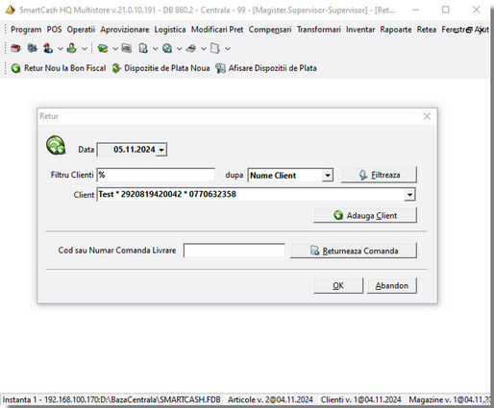
Task: Show Afisare Dispozitii de Plata
Action: point(266,68)
